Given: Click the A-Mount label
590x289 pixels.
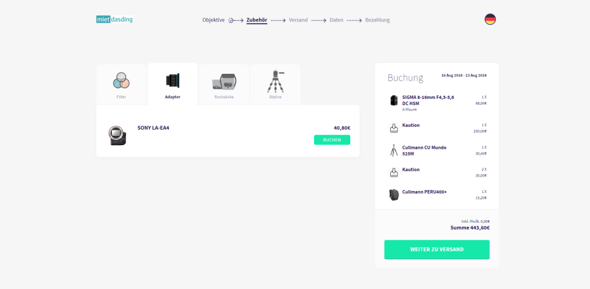Looking at the screenshot, I should point(409,109).
